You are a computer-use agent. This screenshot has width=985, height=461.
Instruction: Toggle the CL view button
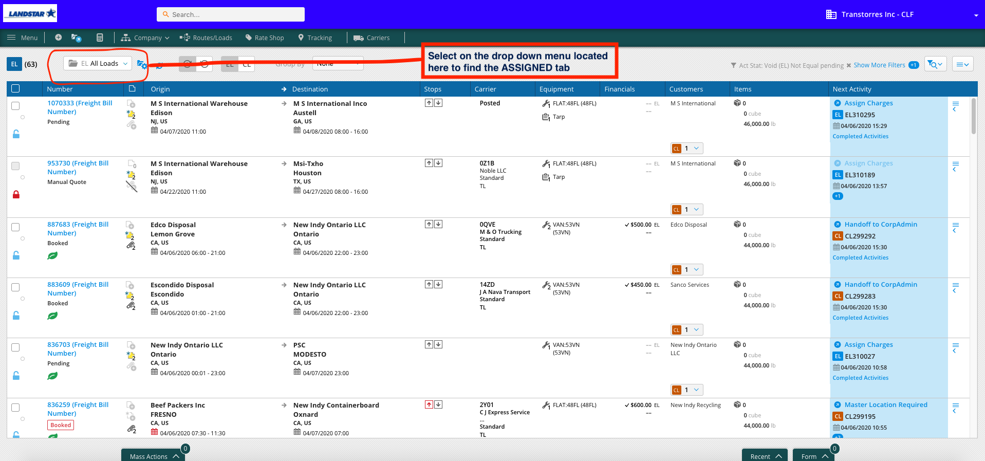[247, 64]
